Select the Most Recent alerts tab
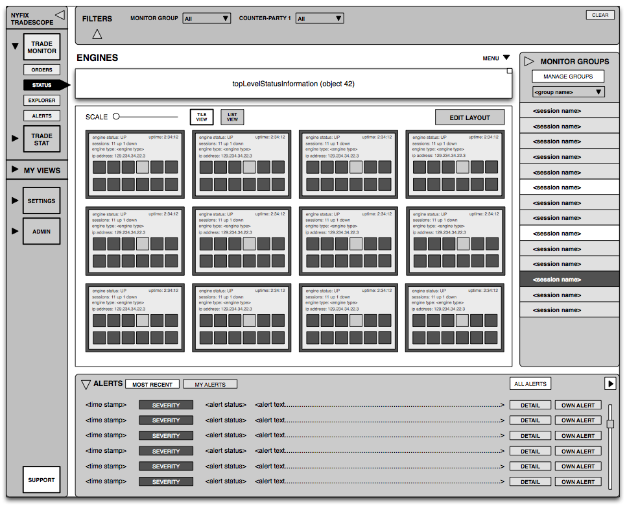627x508 pixels. point(152,384)
